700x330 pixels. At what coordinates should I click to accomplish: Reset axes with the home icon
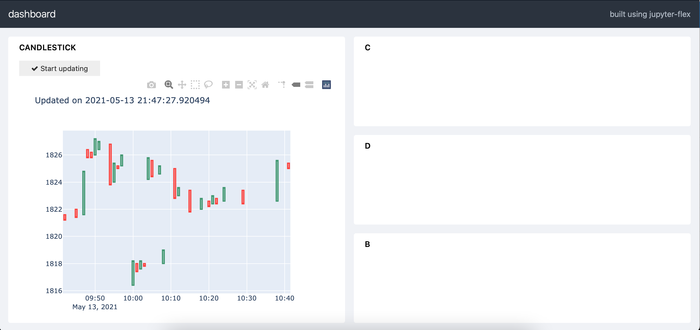tap(265, 85)
